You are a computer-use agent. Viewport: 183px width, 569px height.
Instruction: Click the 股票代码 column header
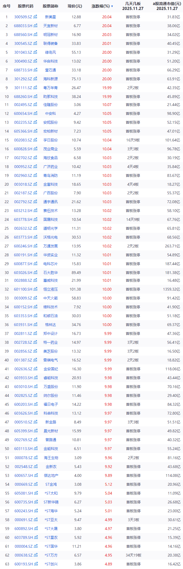pos(25,6)
